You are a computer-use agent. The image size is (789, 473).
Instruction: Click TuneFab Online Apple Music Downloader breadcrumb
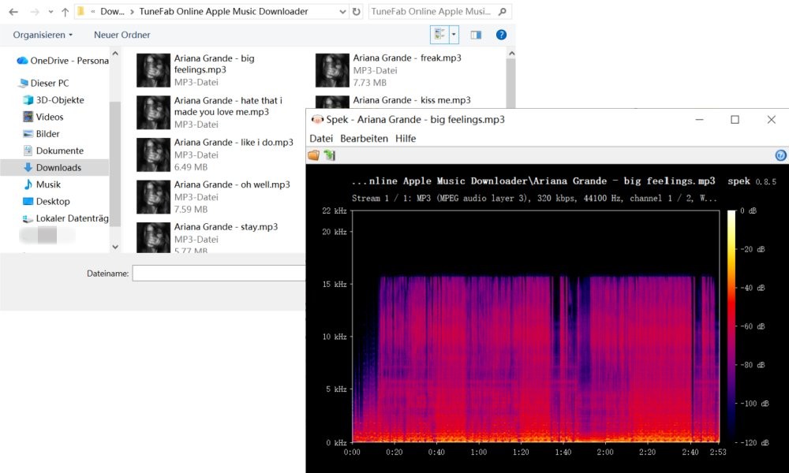click(x=223, y=12)
